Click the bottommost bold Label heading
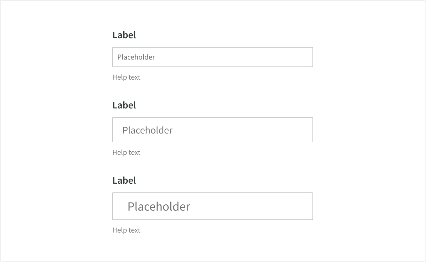Image resolution: width=426 pixels, height=262 pixels. click(x=124, y=181)
